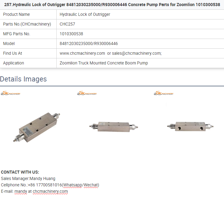Click the www.chcmachinery.com website text
Viewport: 224px width, 197px height.
click(82, 53)
